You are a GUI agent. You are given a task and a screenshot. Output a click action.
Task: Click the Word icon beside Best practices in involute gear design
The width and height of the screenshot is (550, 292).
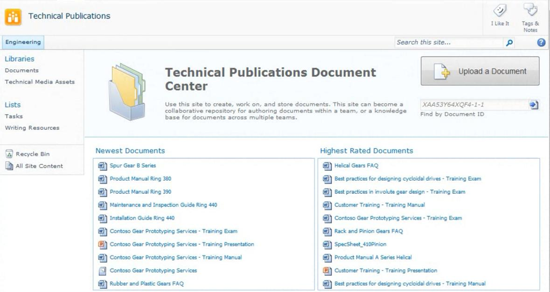(x=327, y=192)
